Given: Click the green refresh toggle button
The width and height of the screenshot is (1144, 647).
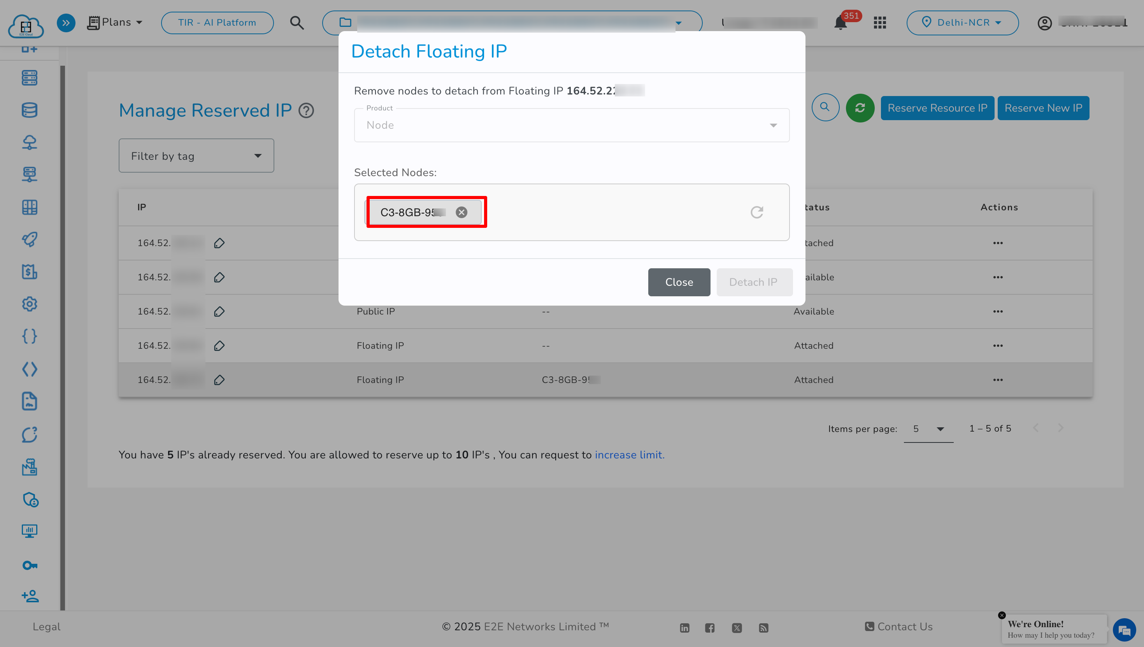Looking at the screenshot, I should 860,108.
